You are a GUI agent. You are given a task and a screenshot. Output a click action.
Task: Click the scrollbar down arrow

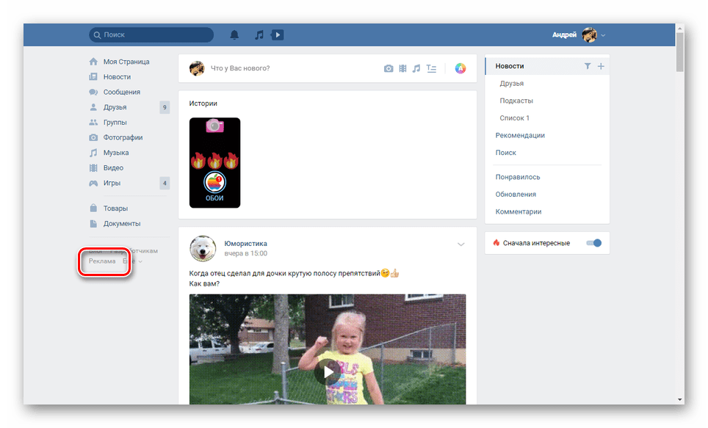pos(680,399)
